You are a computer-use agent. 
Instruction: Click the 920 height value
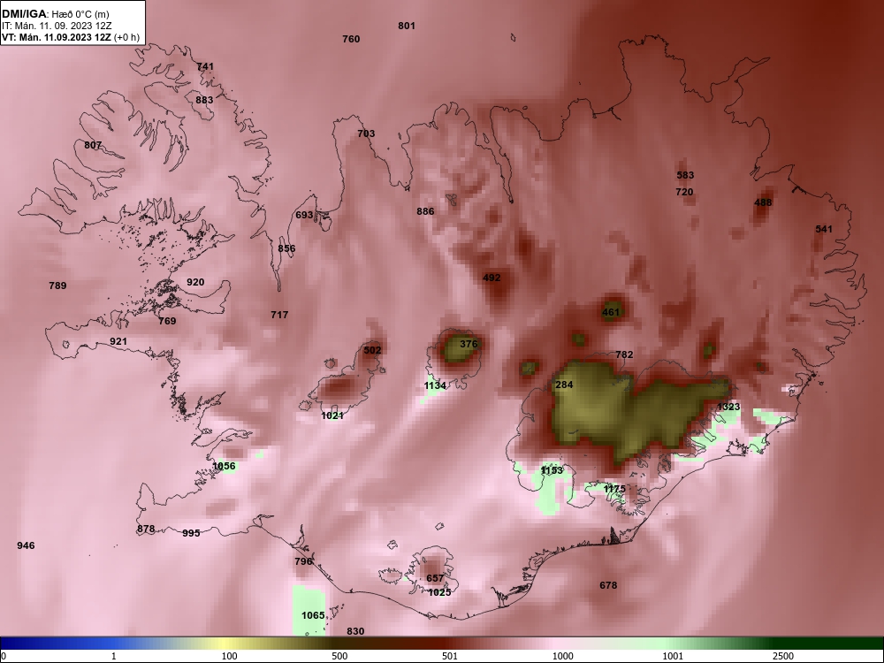195,283
